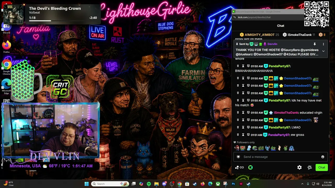
Task: Open iSmokeThaDank's leaderboard entry
Action: coord(299,35)
